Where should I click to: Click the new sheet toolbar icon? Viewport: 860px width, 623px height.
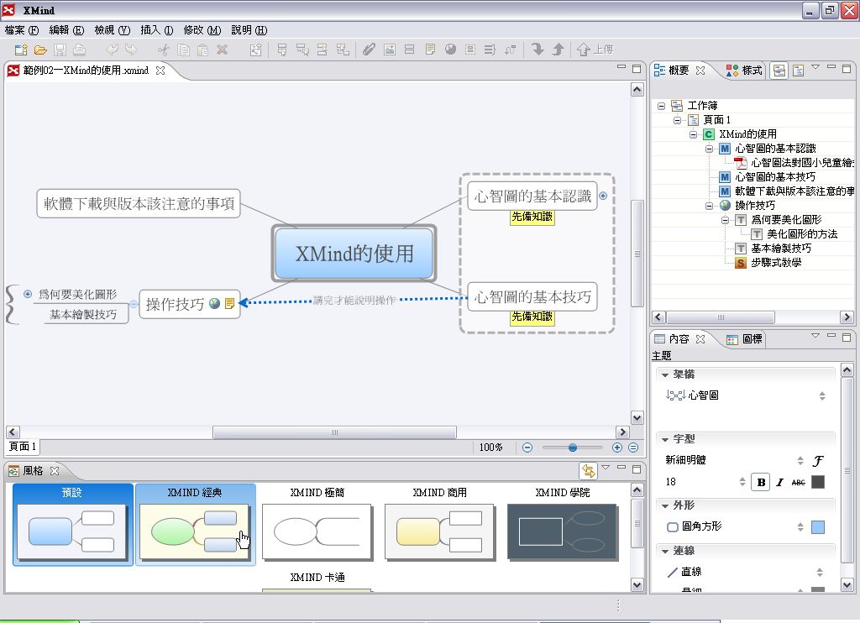coord(255,50)
